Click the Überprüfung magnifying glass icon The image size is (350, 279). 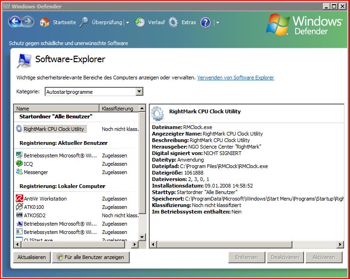pos(84,22)
